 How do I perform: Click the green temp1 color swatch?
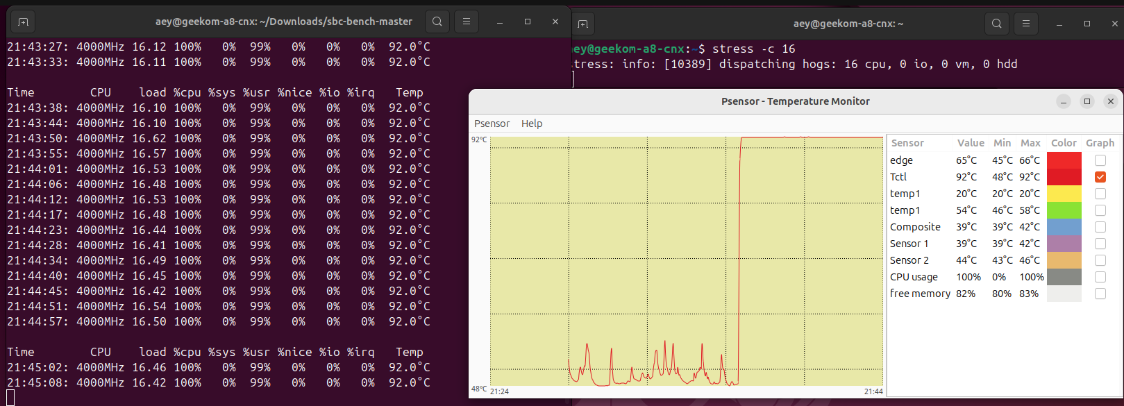click(x=1064, y=210)
